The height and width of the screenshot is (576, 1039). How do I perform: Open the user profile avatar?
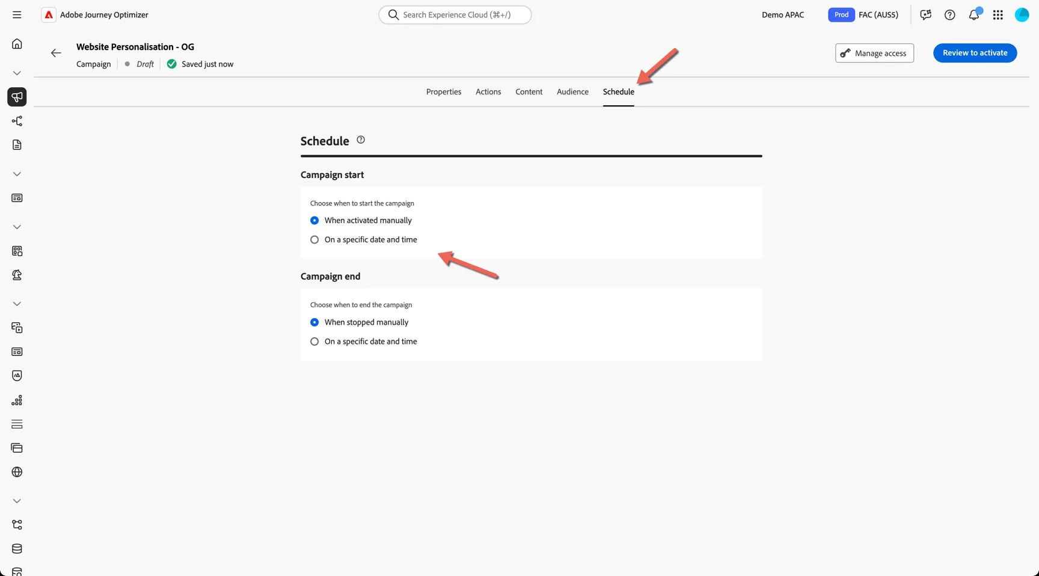[1022, 15]
